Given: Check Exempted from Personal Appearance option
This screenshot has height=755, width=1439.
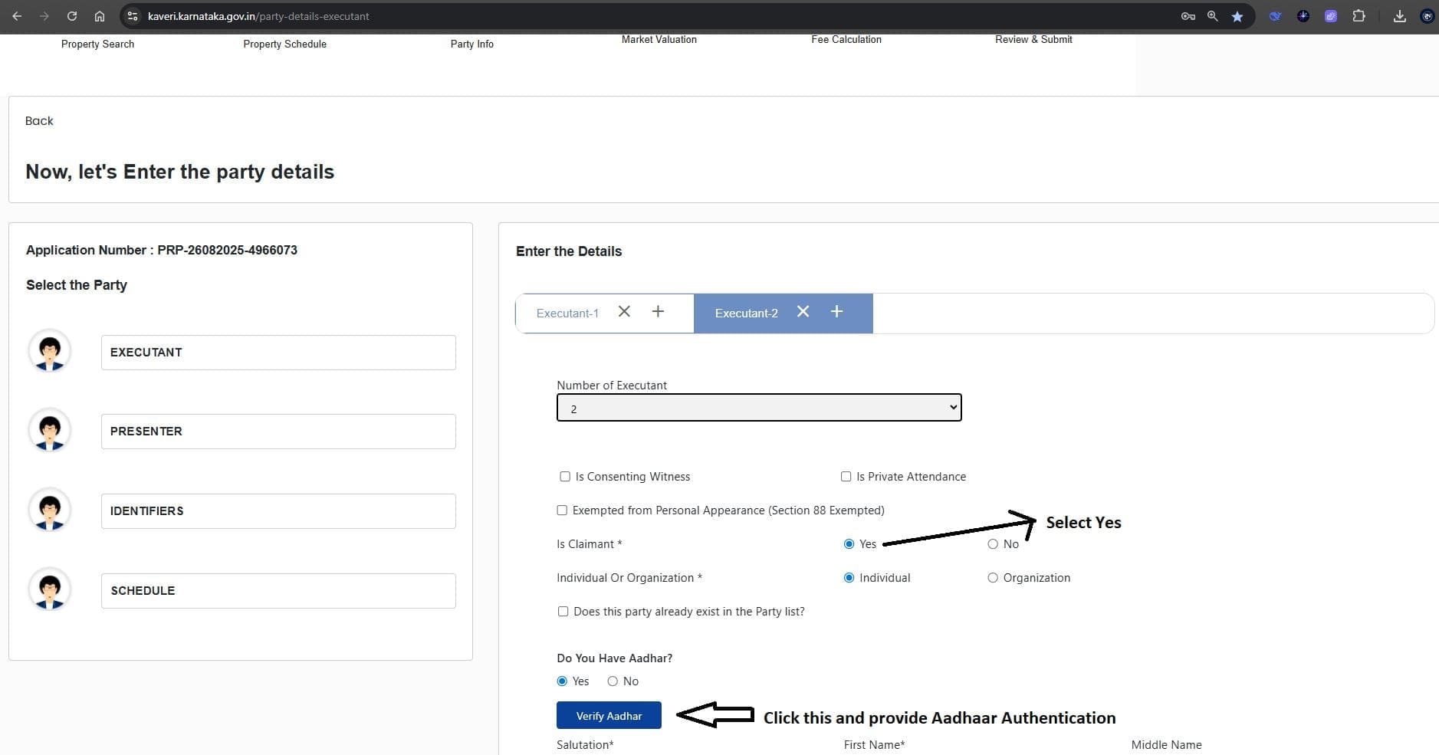Looking at the screenshot, I should 562,510.
